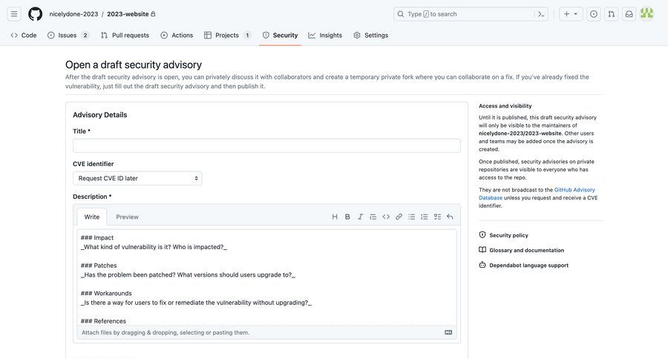Select the Security tab
Screen dimensions: 668x359
280,36
